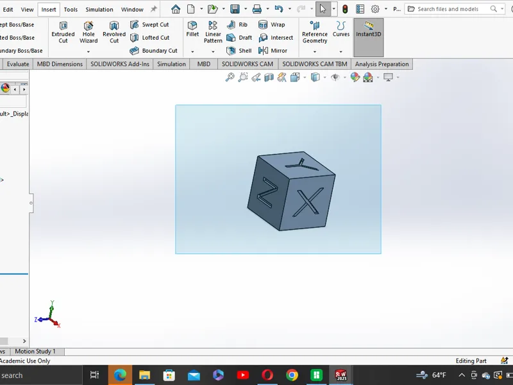Open the File Properties list icon
Viewport: 513px width, 385px height.
(360, 9)
